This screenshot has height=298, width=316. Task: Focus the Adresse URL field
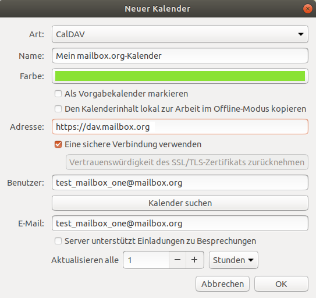click(180, 127)
